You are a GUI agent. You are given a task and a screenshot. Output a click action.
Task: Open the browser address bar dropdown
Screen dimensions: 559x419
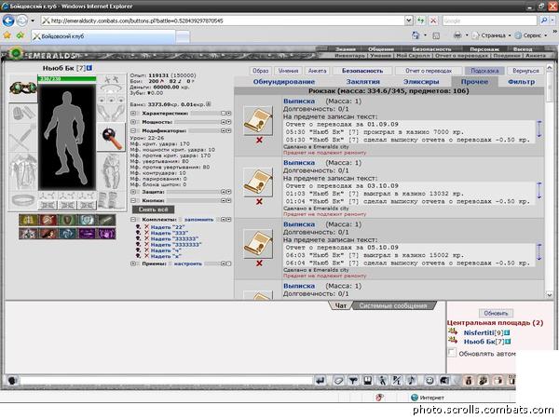click(x=409, y=20)
